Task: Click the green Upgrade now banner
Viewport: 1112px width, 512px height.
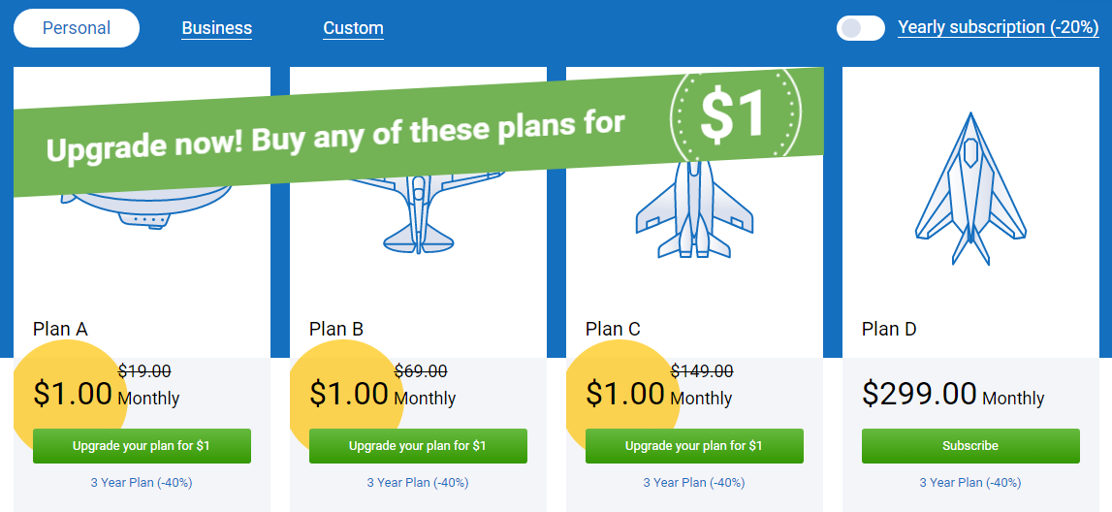Action: tap(419, 133)
